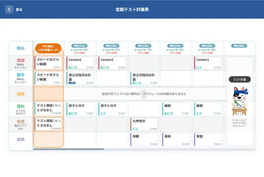This screenshot has width=264, height=177.
Task: Select the 05月15日 date header
Action: click(207, 46)
